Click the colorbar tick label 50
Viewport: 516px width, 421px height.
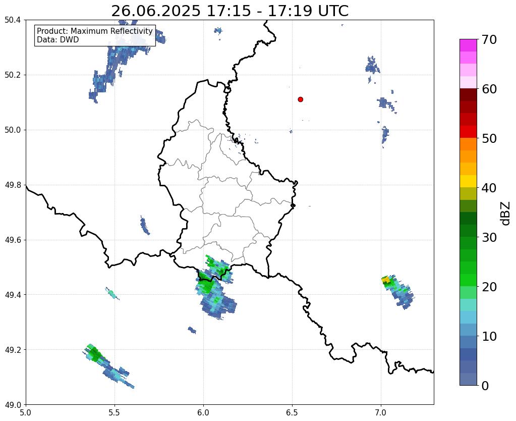[489, 138]
